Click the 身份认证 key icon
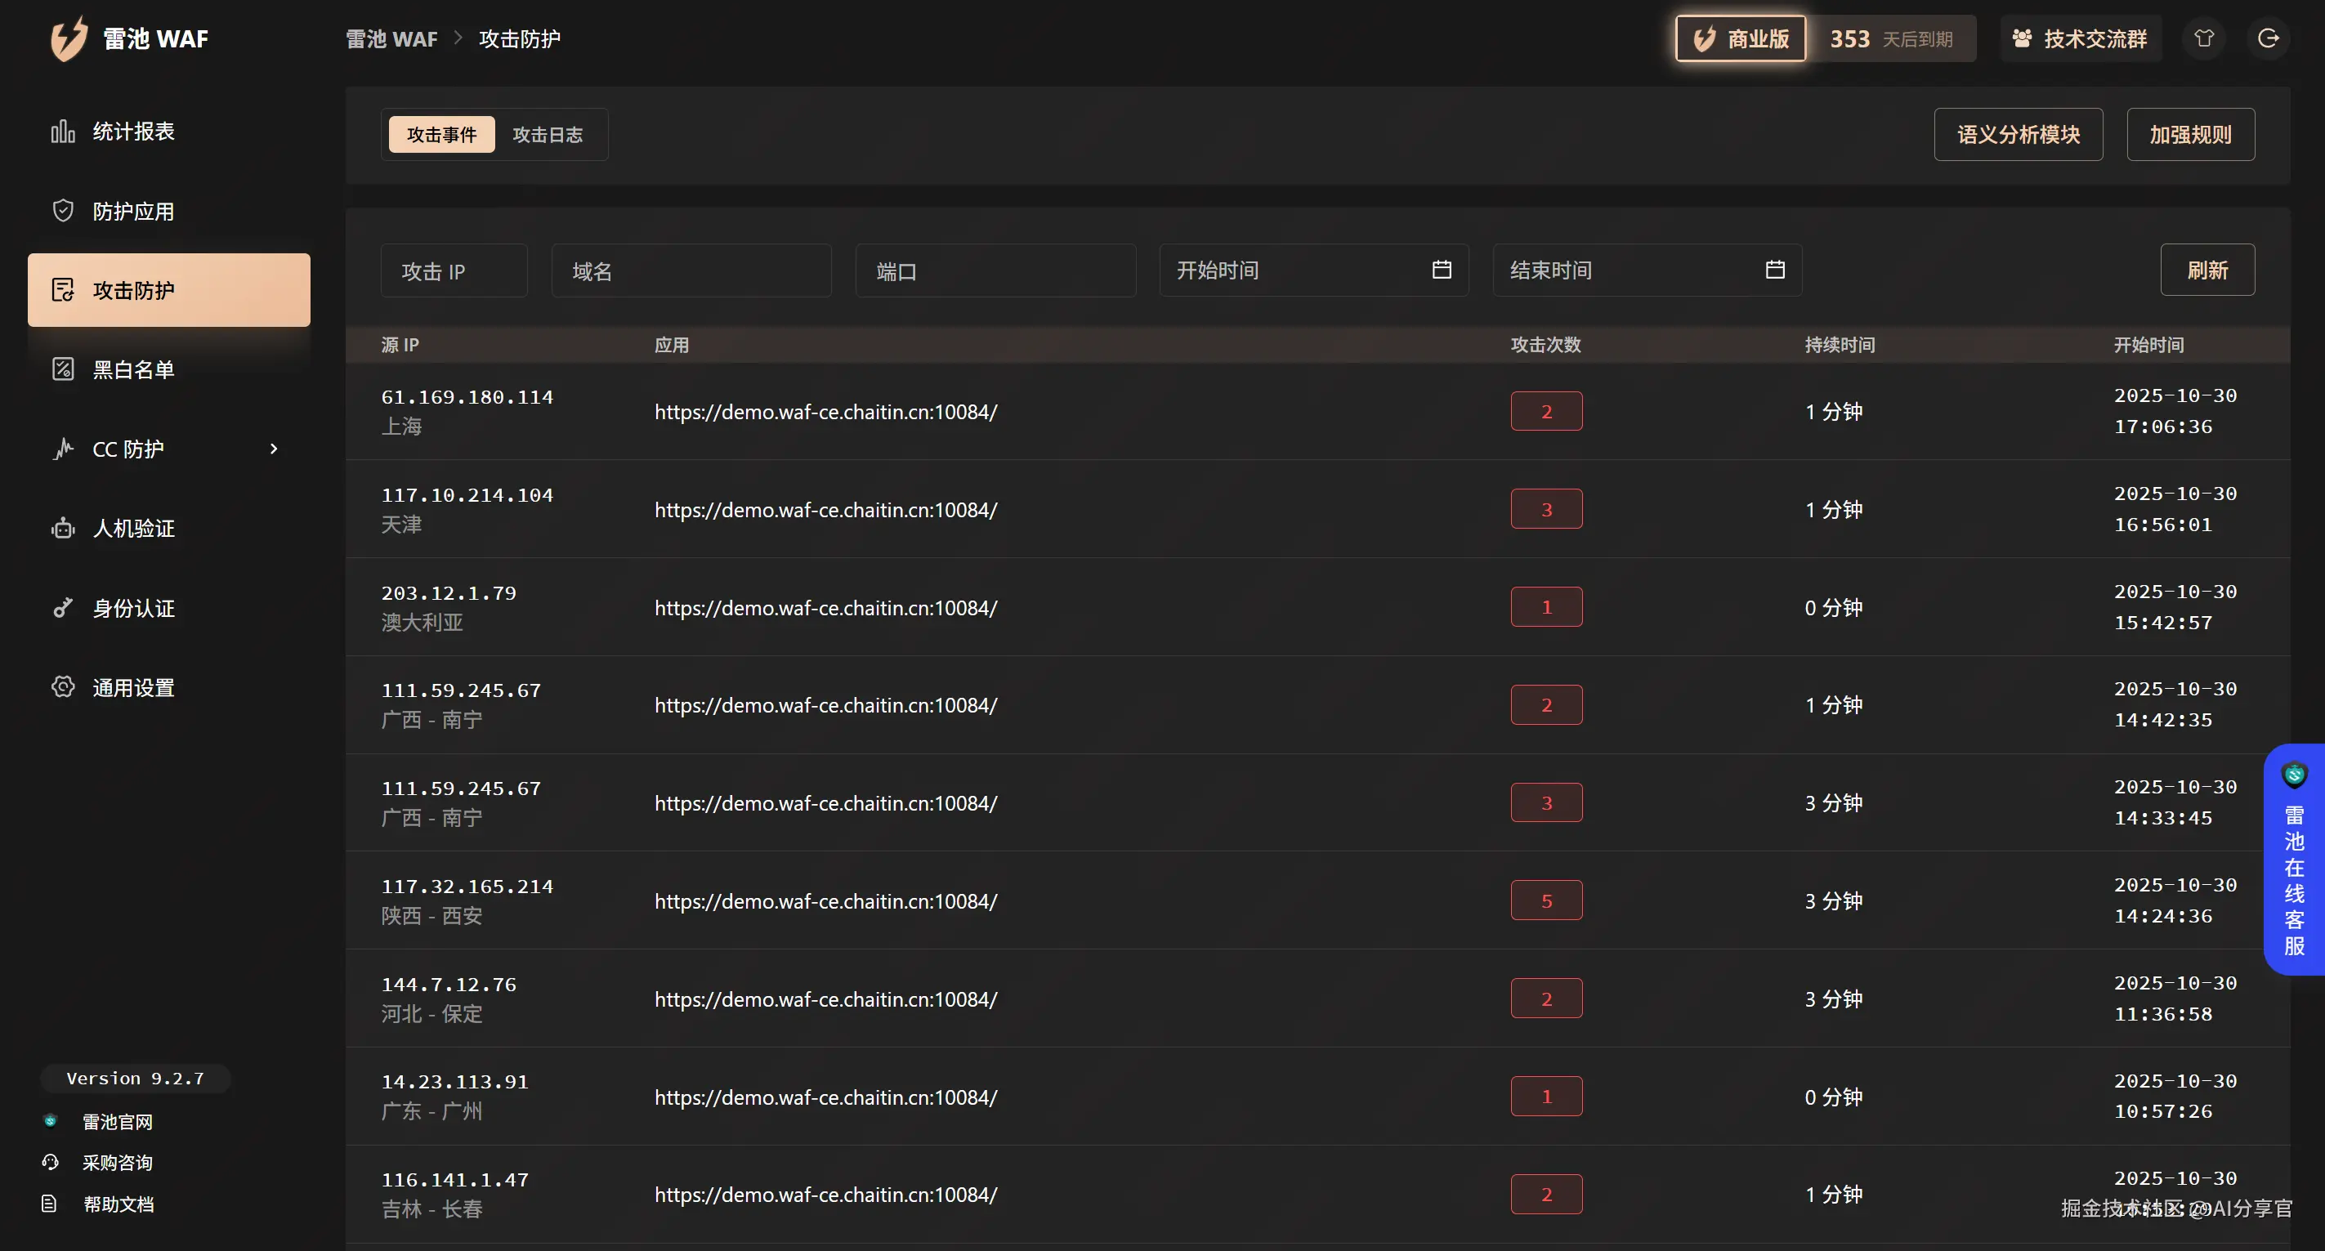This screenshot has height=1251, width=2325. [62, 607]
